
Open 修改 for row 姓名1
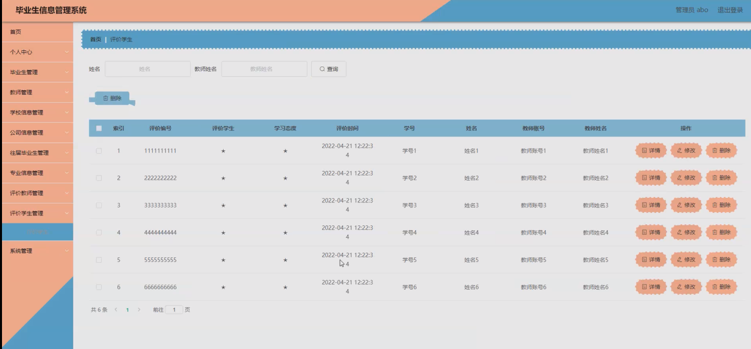686,151
